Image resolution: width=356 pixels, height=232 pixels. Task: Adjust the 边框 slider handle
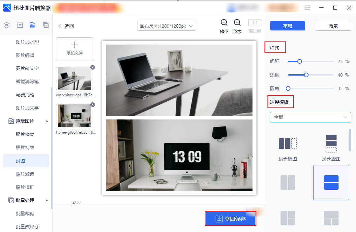[x=306, y=75]
